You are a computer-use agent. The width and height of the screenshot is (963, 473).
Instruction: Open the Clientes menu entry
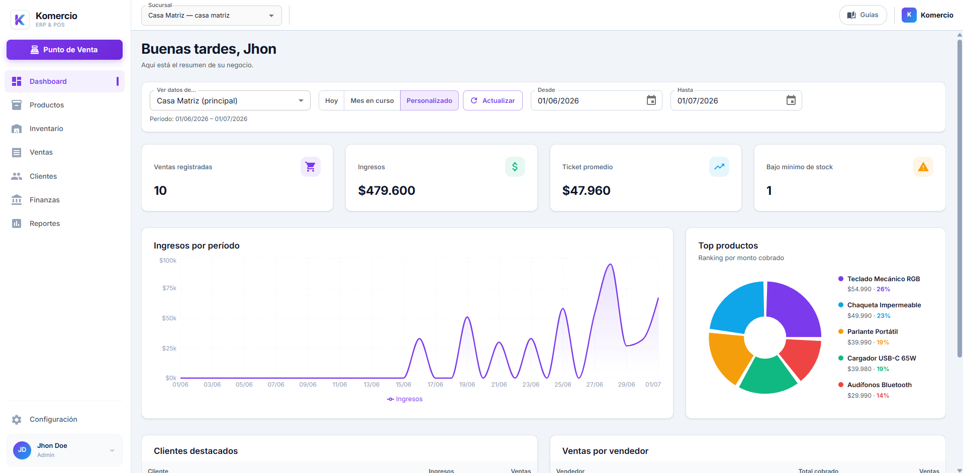point(64,176)
